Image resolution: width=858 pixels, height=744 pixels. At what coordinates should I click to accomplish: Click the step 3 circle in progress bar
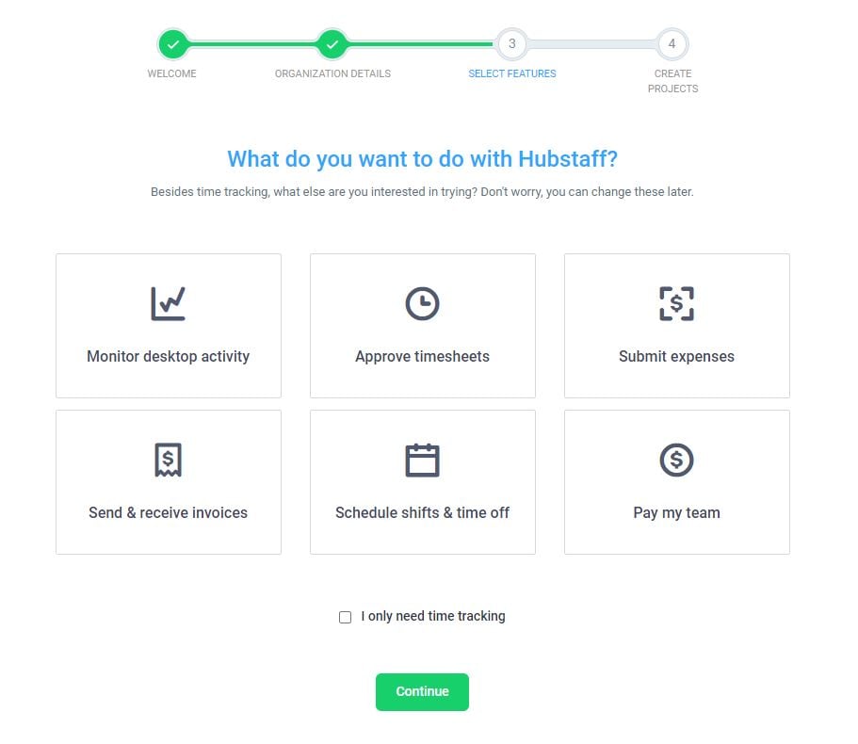tap(511, 43)
